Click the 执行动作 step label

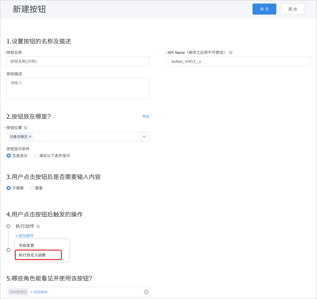click(25, 226)
